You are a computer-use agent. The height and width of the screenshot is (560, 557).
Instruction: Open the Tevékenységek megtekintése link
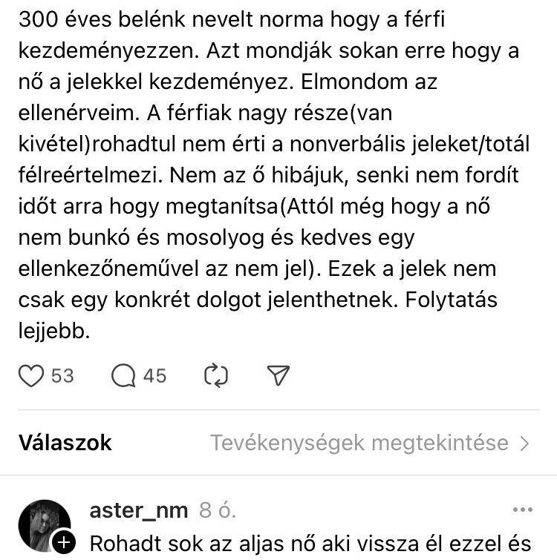[x=359, y=444]
